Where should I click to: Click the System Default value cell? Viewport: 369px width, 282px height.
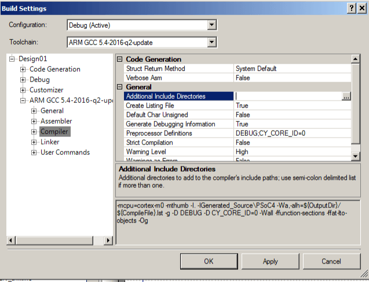(x=293, y=69)
